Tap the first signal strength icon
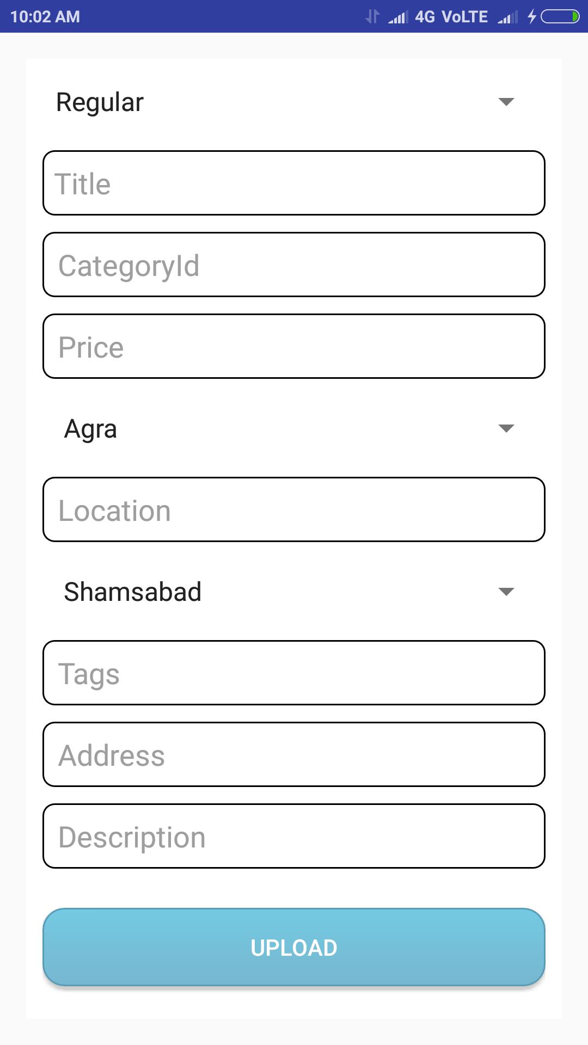 [x=398, y=17]
